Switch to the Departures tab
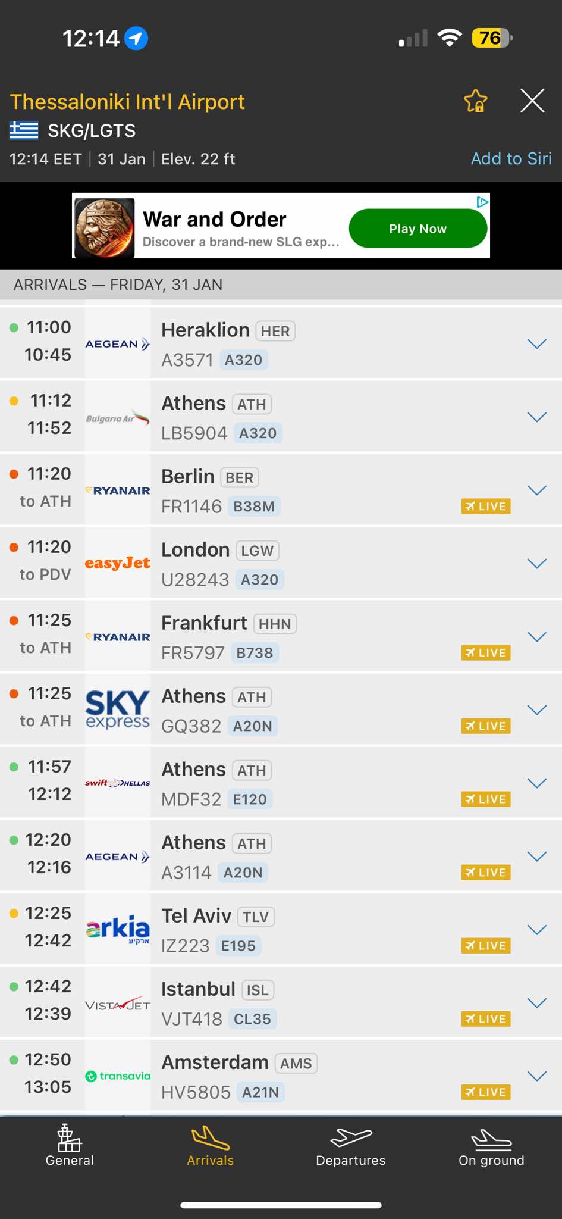This screenshot has height=1219, width=562. pyautogui.click(x=351, y=1145)
